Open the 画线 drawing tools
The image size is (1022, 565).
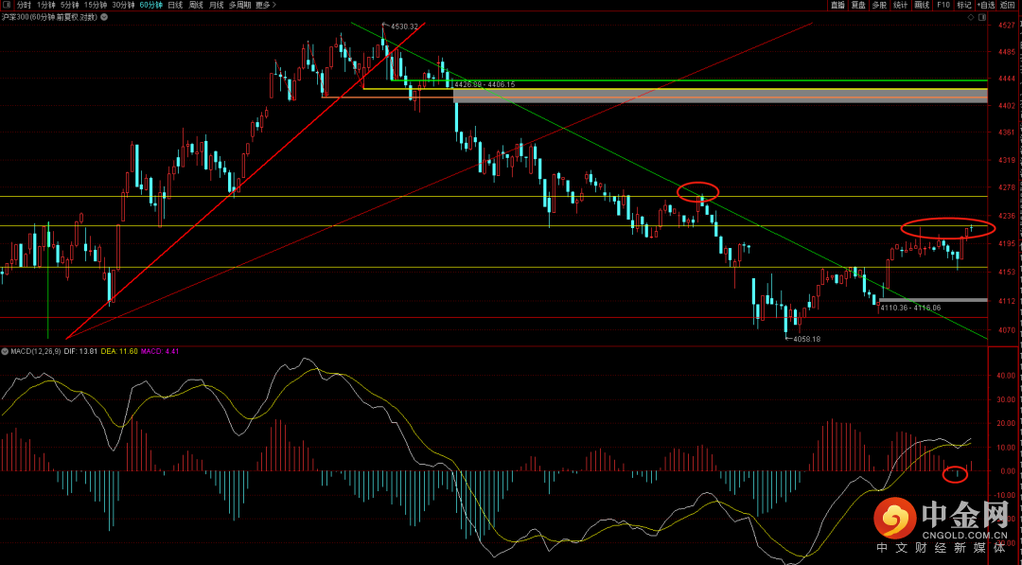tap(922, 5)
